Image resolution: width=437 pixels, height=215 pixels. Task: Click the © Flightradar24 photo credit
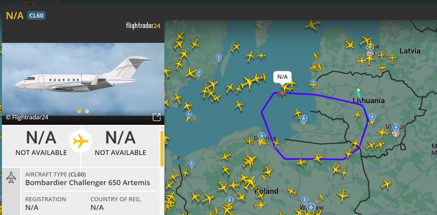(27, 117)
